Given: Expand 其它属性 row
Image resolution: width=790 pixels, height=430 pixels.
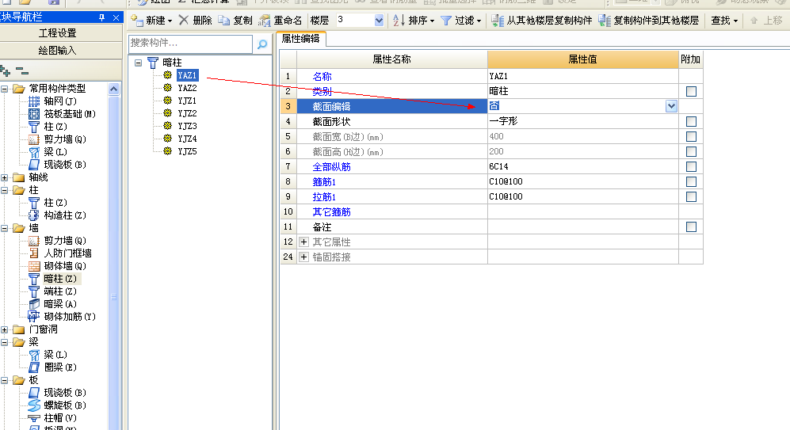Looking at the screenshot, I should [303, 242].
